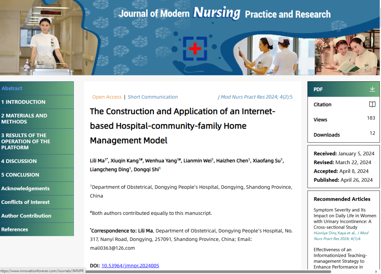381x274 pixels.
Task: Click the Department of Obstetrical affiliation text
Action: [x=191, y=191]
